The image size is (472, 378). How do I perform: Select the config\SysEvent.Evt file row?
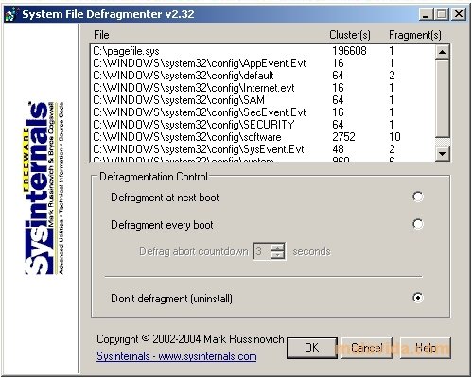coord(263,149)
